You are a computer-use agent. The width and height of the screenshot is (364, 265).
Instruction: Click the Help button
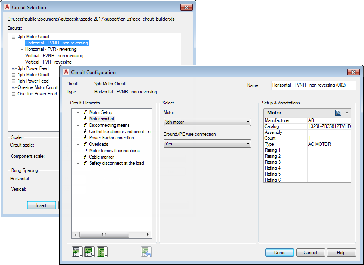point(341,252)
